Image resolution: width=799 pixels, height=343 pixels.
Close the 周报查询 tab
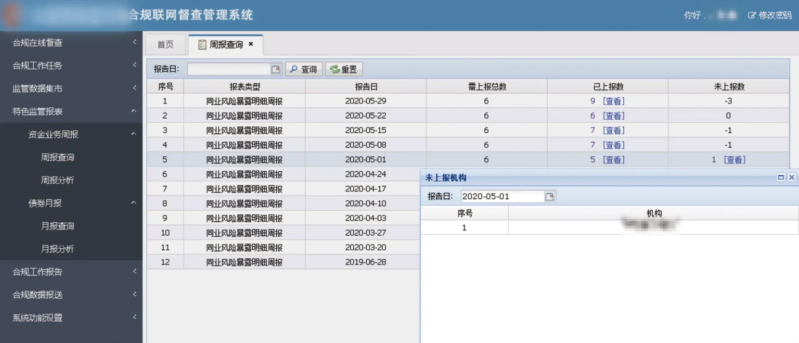(x=251, y=44)
